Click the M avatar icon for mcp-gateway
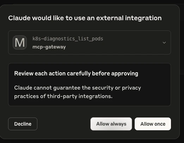184x143 pixels. point(20,42)
